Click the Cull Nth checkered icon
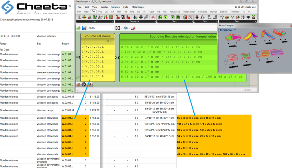This screenshot has height=168, width=292. (x=123, y=17)
